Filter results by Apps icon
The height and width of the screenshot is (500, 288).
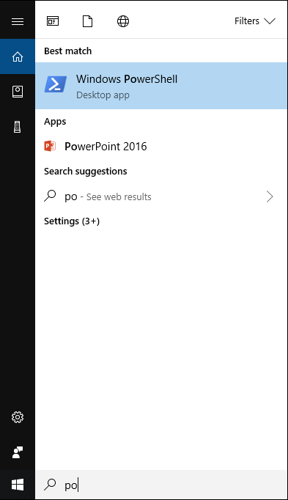coord(53,21)
